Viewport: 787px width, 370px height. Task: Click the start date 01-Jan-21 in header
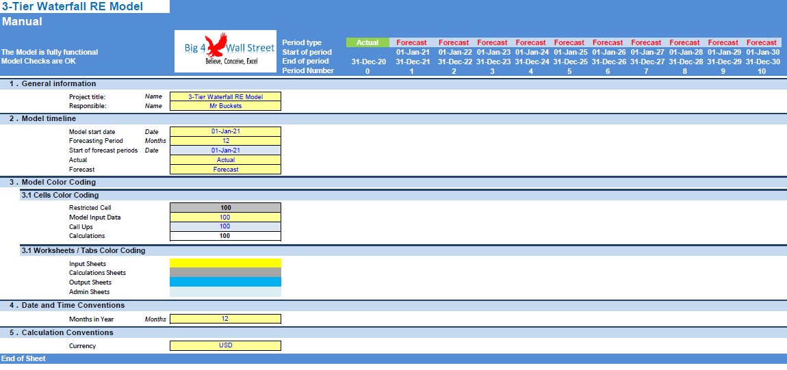tap(413, 52)
